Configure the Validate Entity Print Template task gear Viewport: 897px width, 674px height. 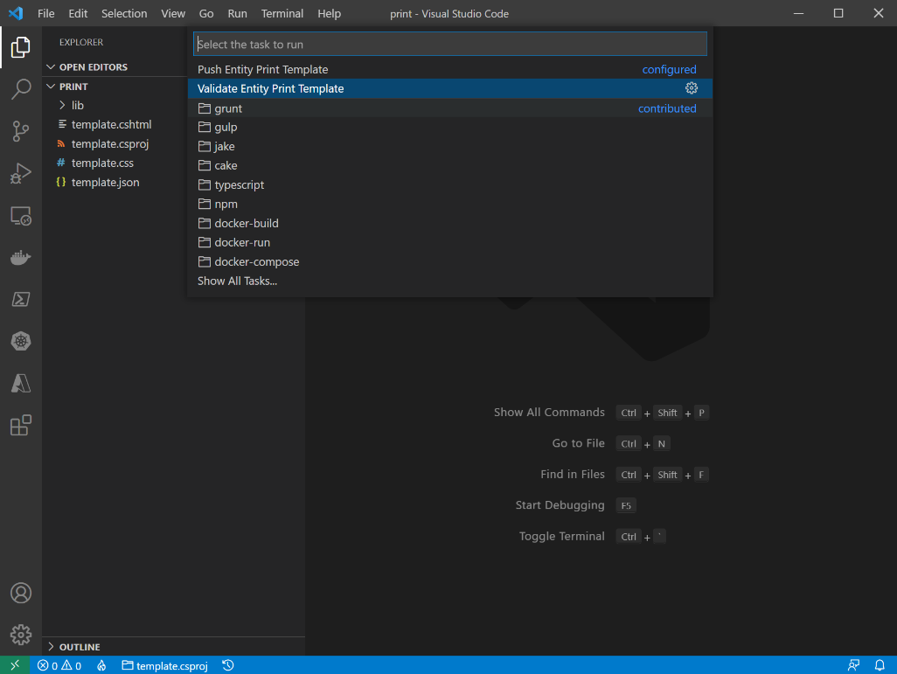tap(692, 88)
